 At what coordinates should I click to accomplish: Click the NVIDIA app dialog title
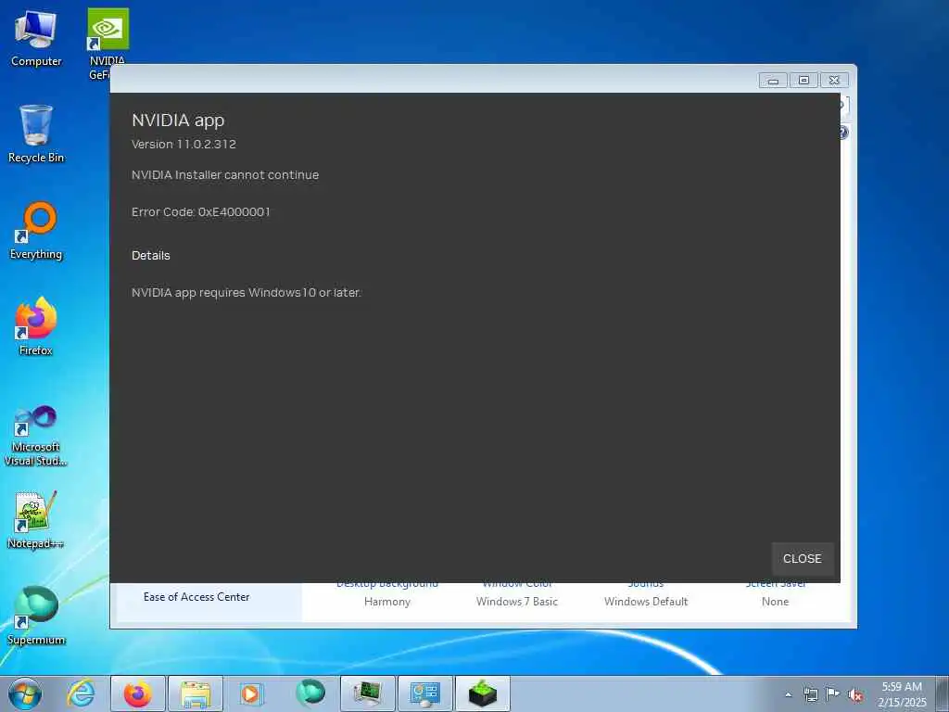[178, 120]
